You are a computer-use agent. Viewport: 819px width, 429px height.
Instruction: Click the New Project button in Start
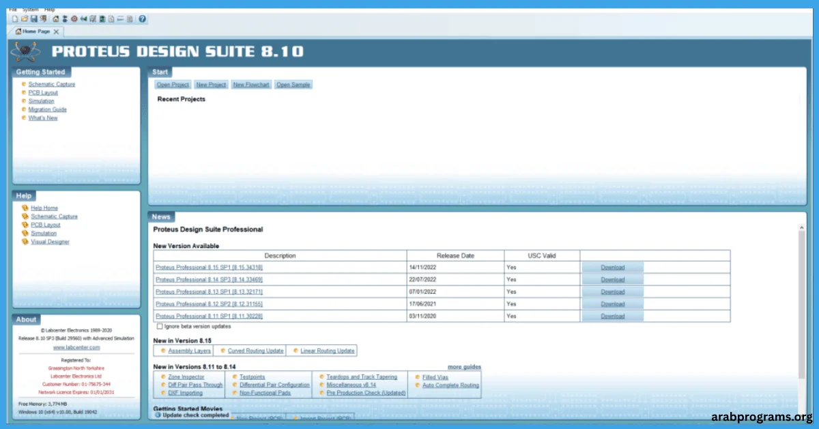click(x=211, y=85)
